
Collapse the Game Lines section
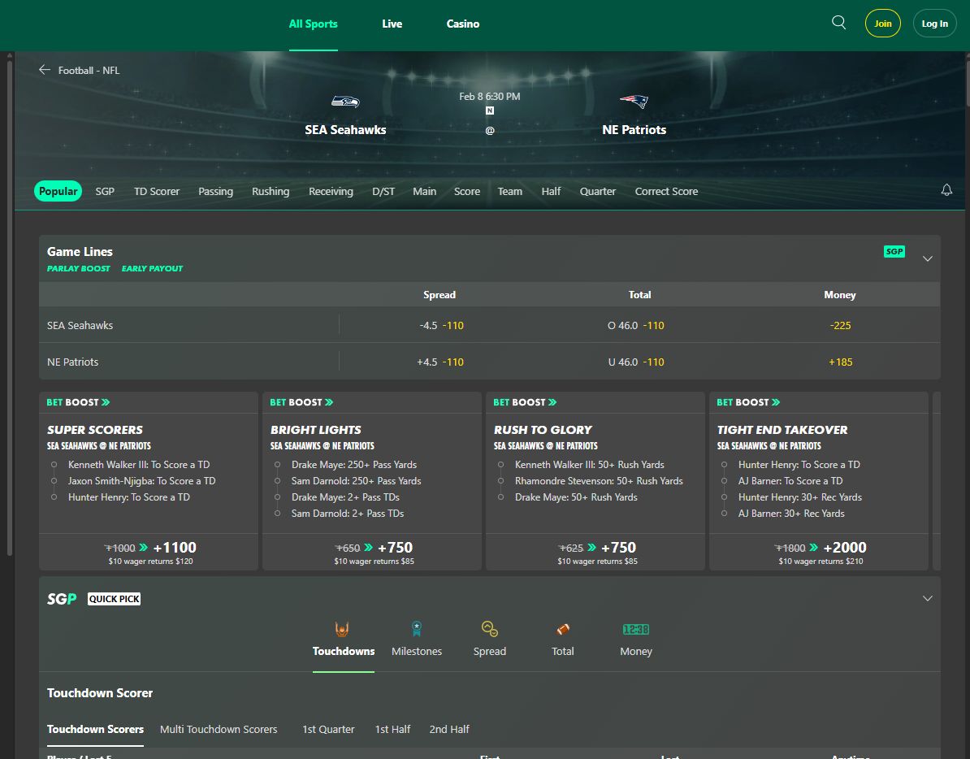[x=927, y=258]
